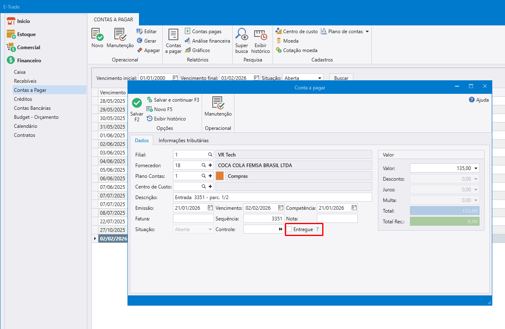Viewport: 505px width, 329px height.
Task: Click the Descrição input field
Action: point(272,197)
